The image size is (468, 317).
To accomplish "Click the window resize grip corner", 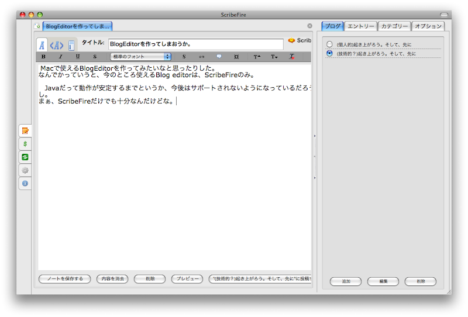I will [449, 292].
